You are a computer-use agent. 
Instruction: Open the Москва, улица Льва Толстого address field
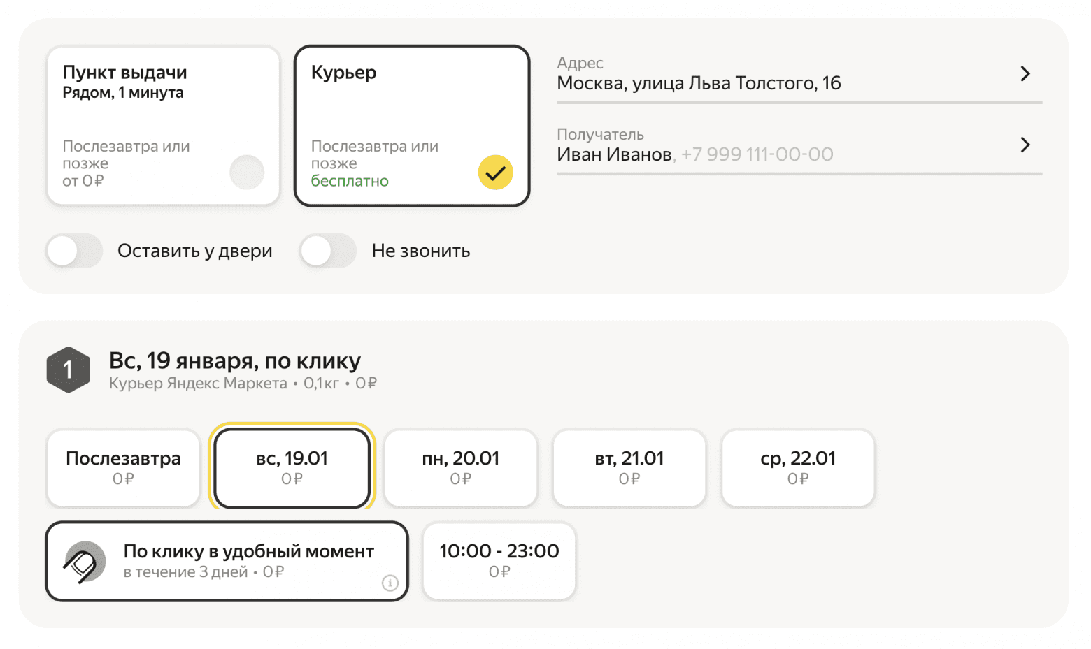699,83
